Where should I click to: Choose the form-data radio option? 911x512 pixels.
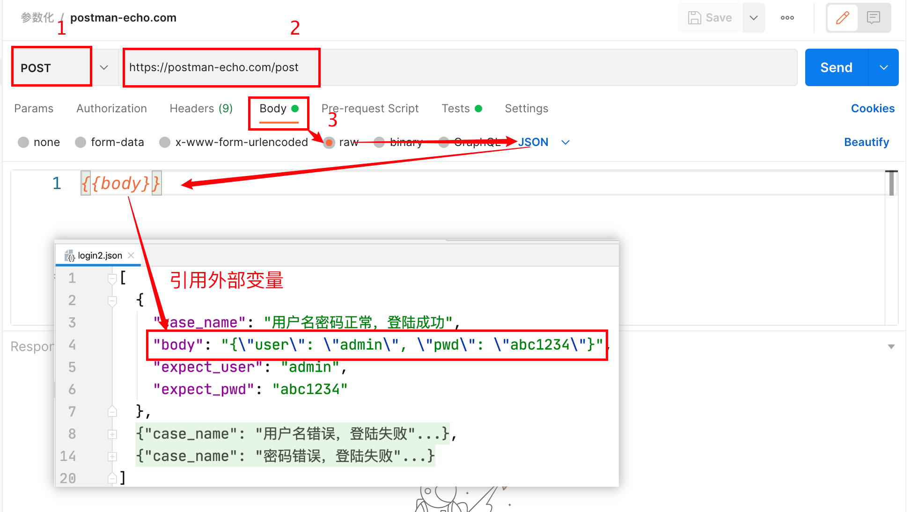coord(81,142)
